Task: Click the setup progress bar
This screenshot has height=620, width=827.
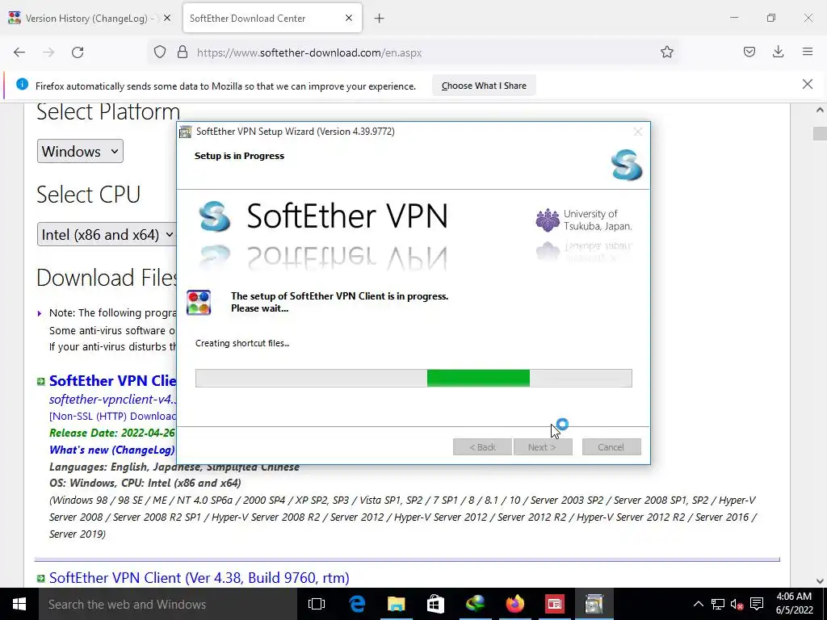Action: pyautogui.click(x=413, y=378)
